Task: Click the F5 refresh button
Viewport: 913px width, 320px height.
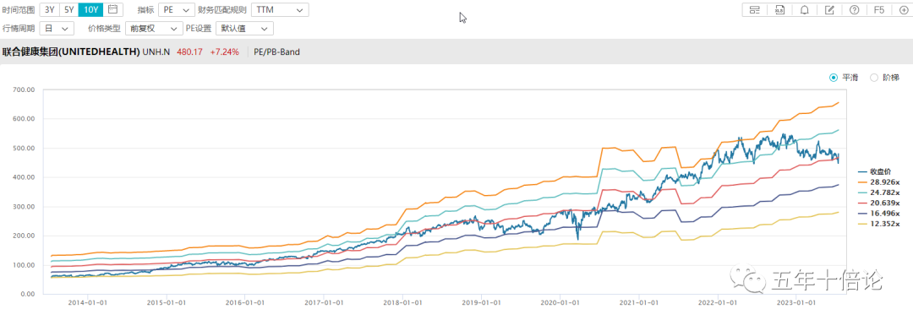Action: click(x=879, y=10)
